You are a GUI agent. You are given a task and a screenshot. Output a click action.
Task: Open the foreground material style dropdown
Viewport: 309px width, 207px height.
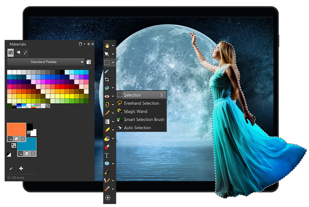[x=10, y=139]
